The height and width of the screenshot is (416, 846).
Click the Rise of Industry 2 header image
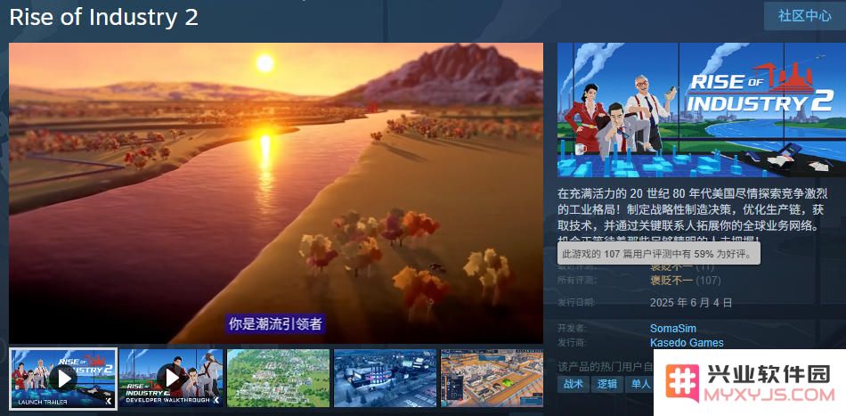tap(702, 110)
